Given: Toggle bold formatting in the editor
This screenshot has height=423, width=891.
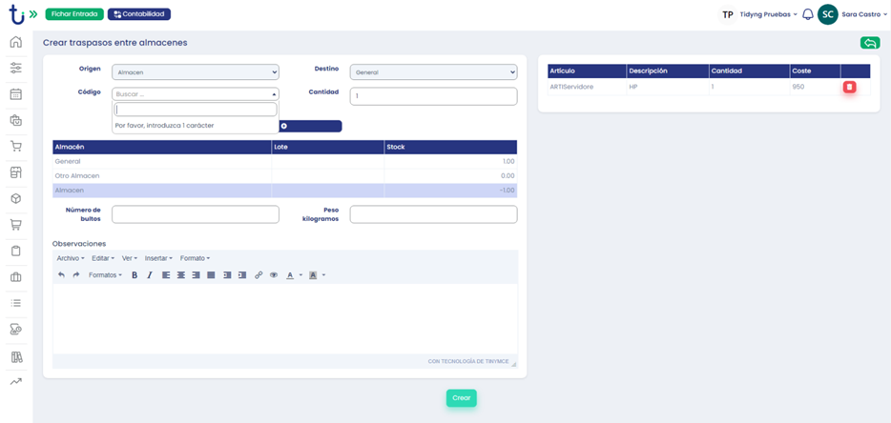Looking at the screenshot, I should [x=135, y=275].
